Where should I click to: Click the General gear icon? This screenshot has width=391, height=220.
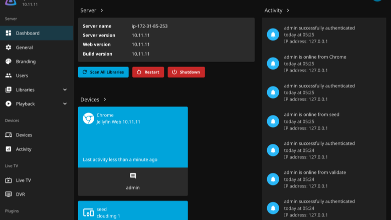tap(9, 47)
